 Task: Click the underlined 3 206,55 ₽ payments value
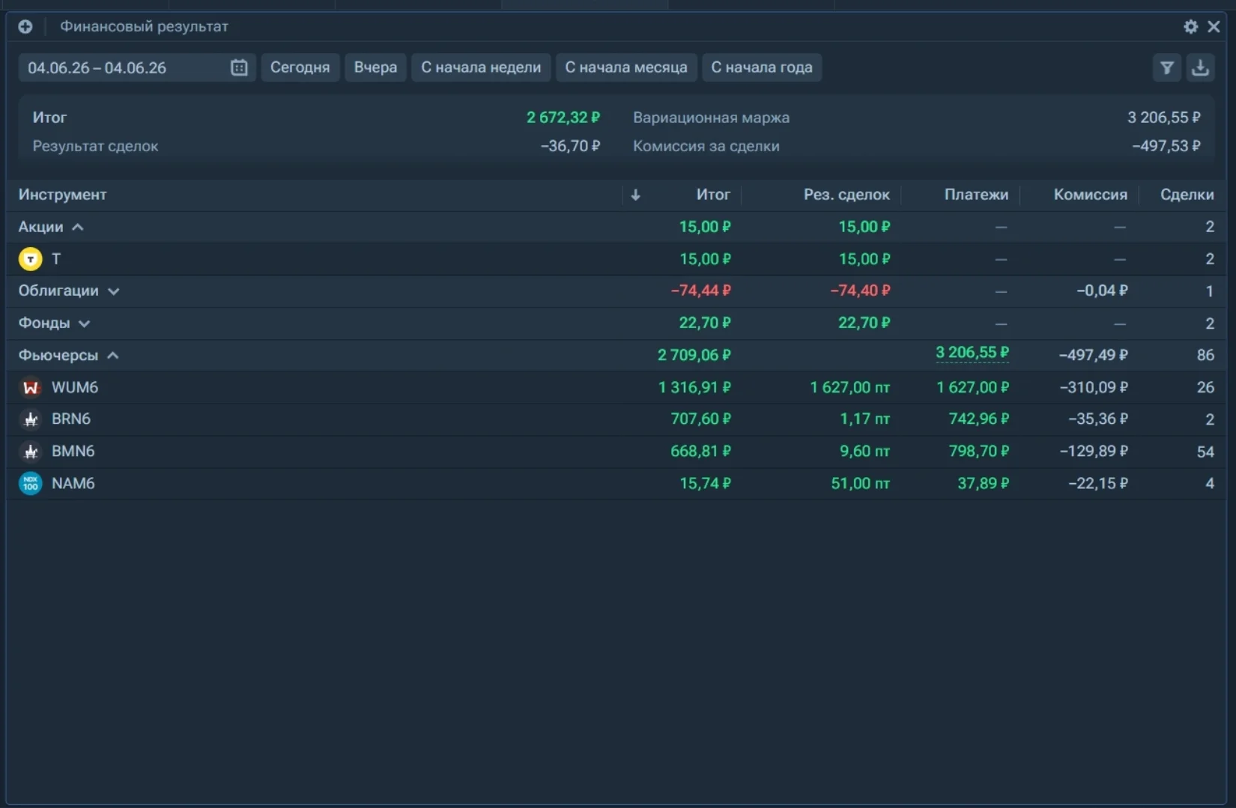tap(972, 353)
